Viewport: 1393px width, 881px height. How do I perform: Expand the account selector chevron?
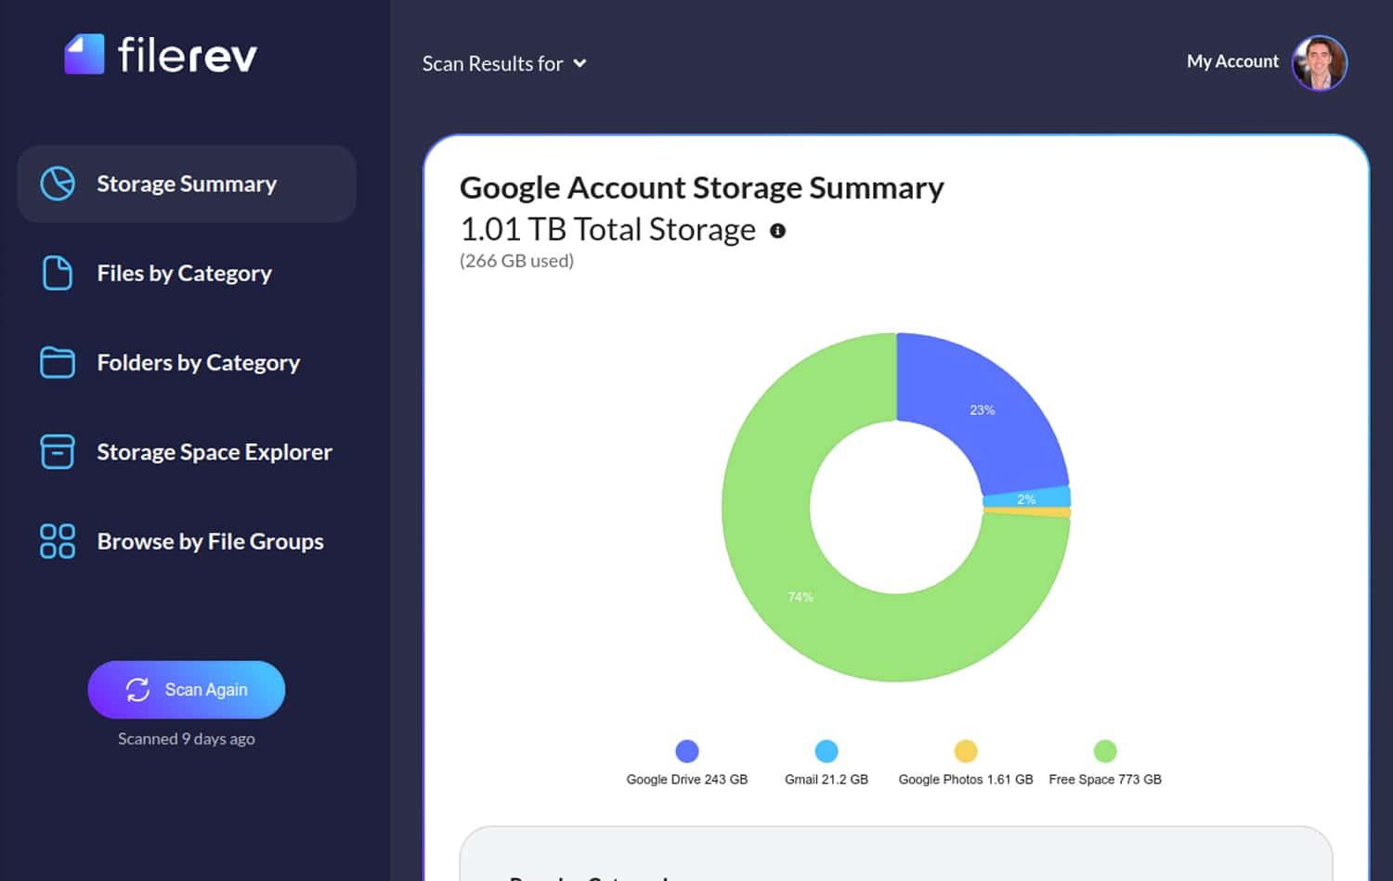[581, 63]
